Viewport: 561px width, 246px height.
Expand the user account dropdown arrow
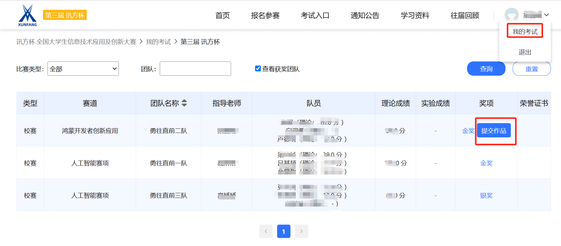click(x=546, y=15)
